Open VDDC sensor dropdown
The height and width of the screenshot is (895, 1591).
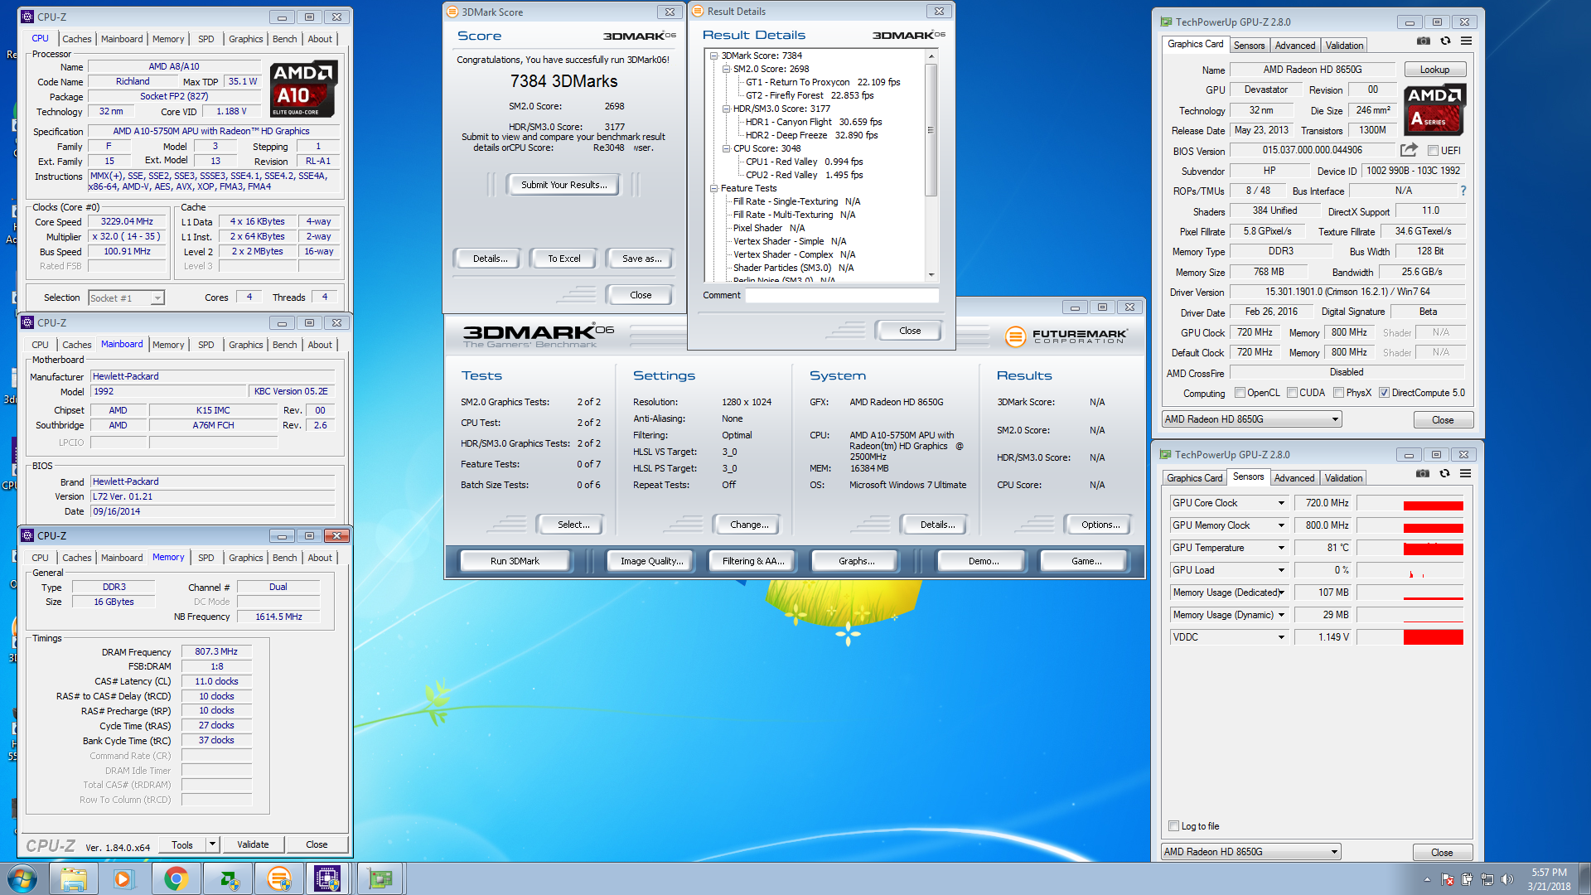click(1281, 637)
